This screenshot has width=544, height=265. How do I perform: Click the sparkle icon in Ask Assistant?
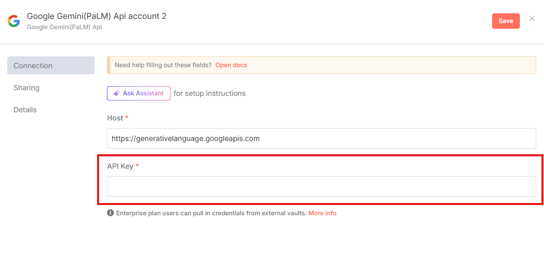pyautogui.click(x=117, y=93)
